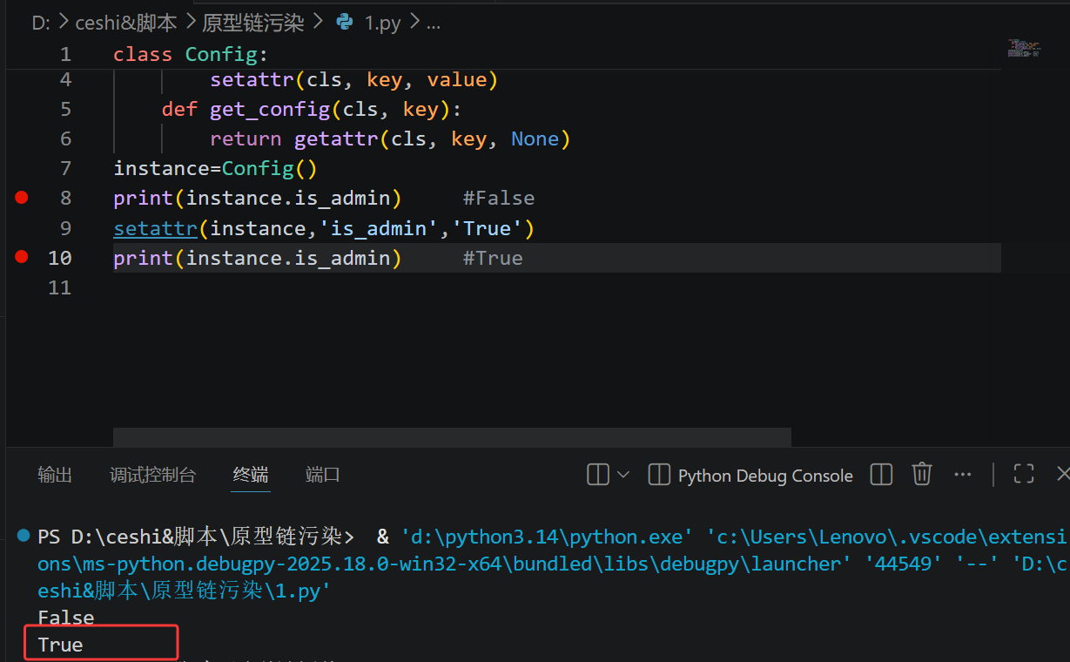
Task: Click the blue circle command marker in terminal
Action: point(24,534)
